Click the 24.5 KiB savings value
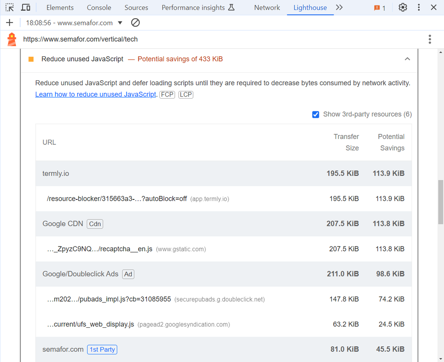This screenshot has width=444, height=362. (x=391, y=324)
